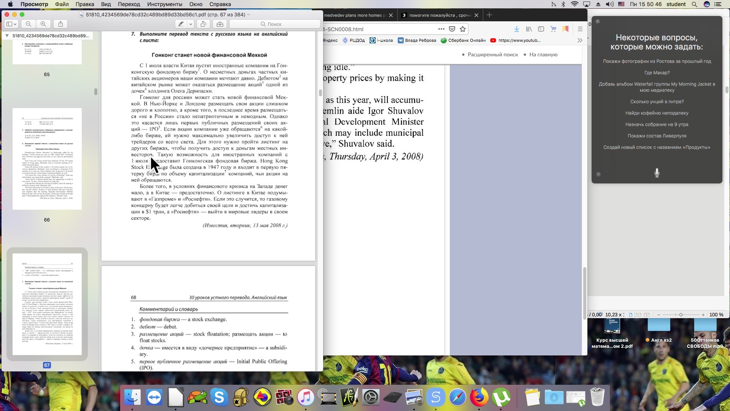Viewport: 730px width, 411px height.
Task: Click the На главную link
Action: tap(543, 55)
